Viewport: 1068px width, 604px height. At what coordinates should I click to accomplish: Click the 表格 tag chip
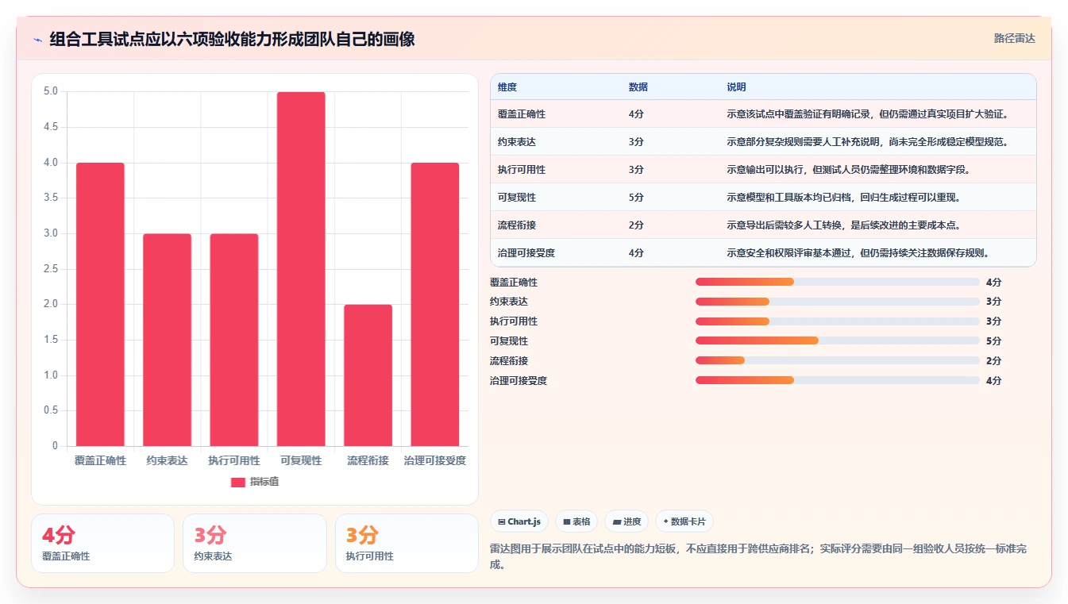(576, 521)
